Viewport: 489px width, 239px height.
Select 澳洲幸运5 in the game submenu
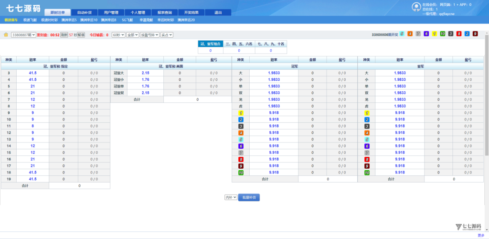69,20
